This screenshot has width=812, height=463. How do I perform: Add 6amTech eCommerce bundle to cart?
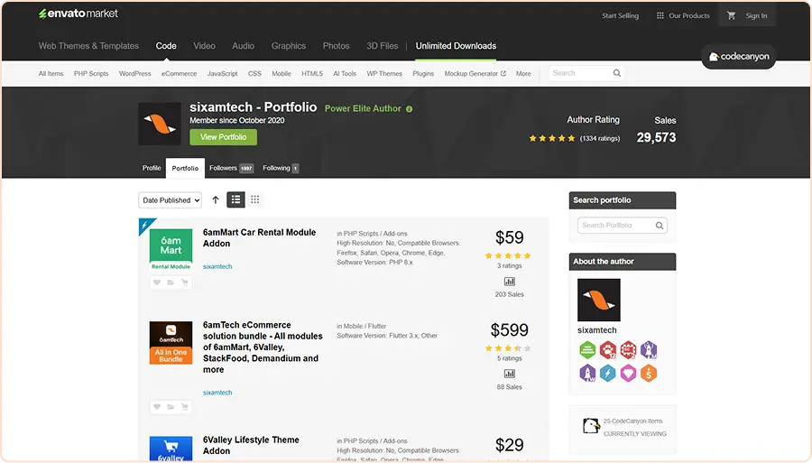184,406
